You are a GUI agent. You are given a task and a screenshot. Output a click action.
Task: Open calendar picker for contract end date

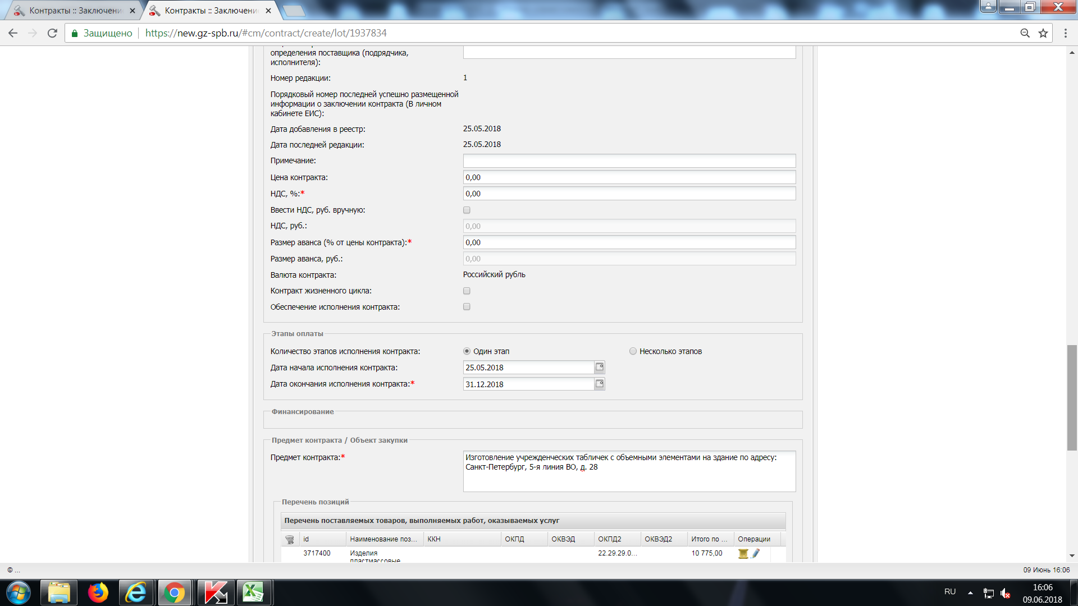(600, 384)
